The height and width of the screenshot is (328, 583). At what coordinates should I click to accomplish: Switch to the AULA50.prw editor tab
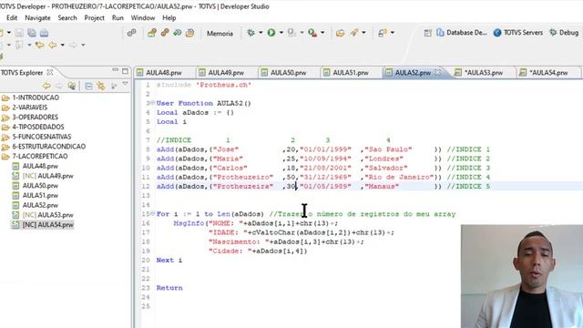tap(288, 73)
